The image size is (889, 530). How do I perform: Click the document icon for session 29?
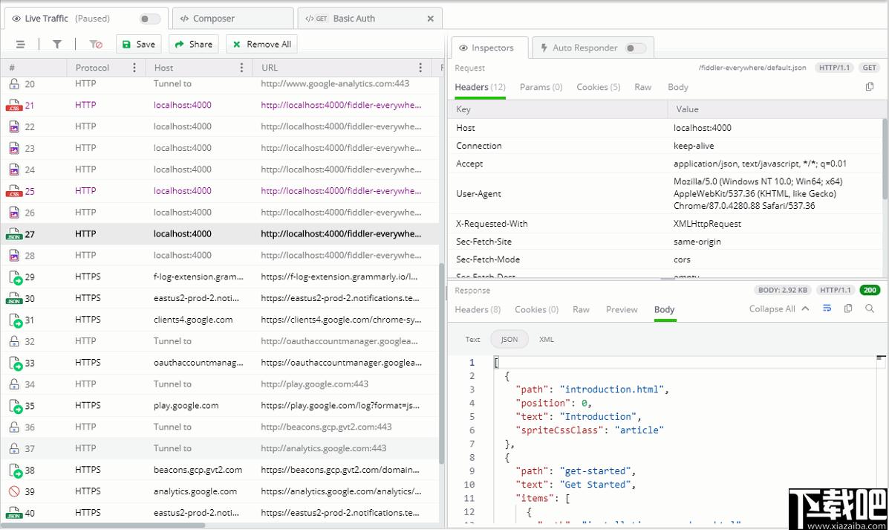point(16,277)
